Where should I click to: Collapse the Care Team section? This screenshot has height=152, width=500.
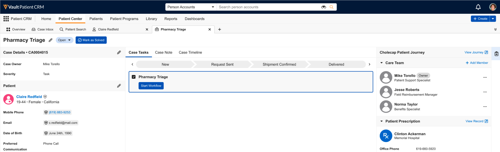(382, 63)
